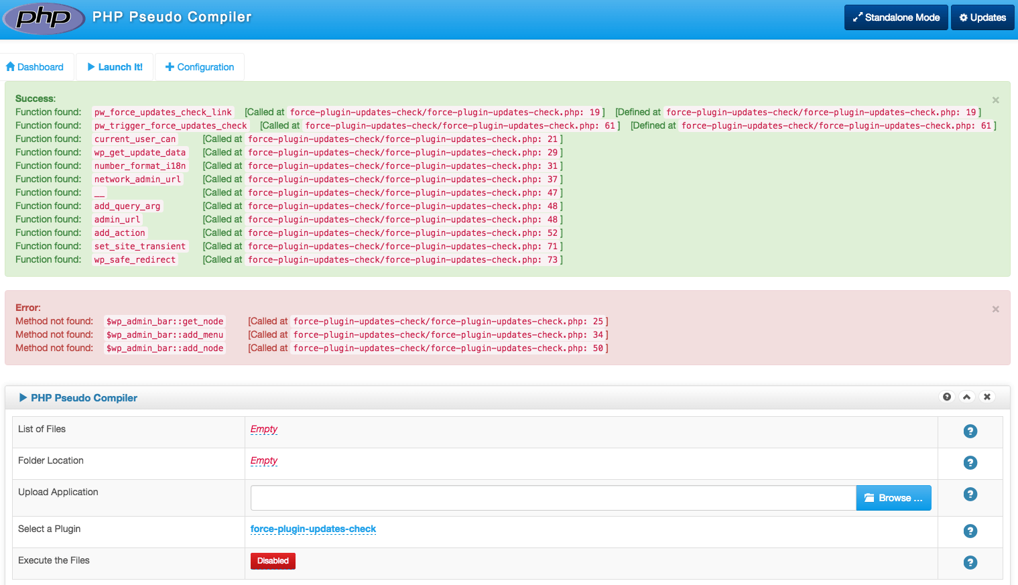This screenshot has height=585, width=1018.
Task: Edit the Empty List of Files value
Action: click(264, 430)
